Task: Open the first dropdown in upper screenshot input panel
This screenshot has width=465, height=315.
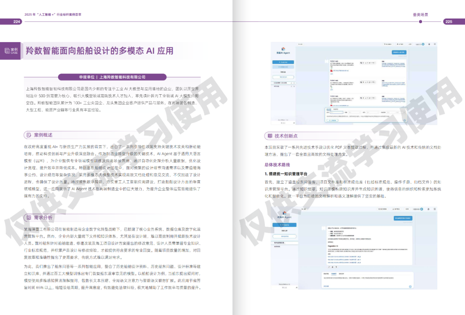Action: pyautogui.click(x=337, y=112)
